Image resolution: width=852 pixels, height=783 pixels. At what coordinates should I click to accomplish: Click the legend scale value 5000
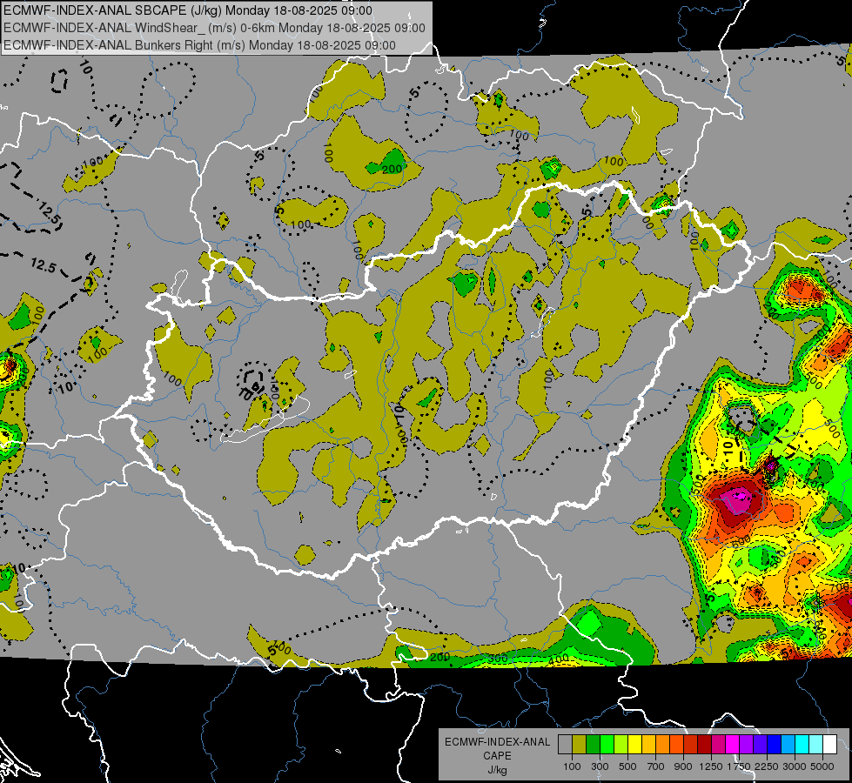point(822,766)
